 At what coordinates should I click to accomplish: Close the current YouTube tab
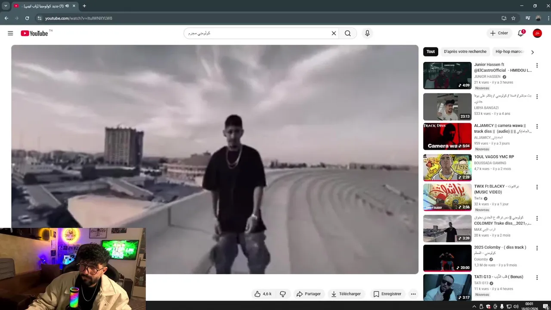click(74, 6)
